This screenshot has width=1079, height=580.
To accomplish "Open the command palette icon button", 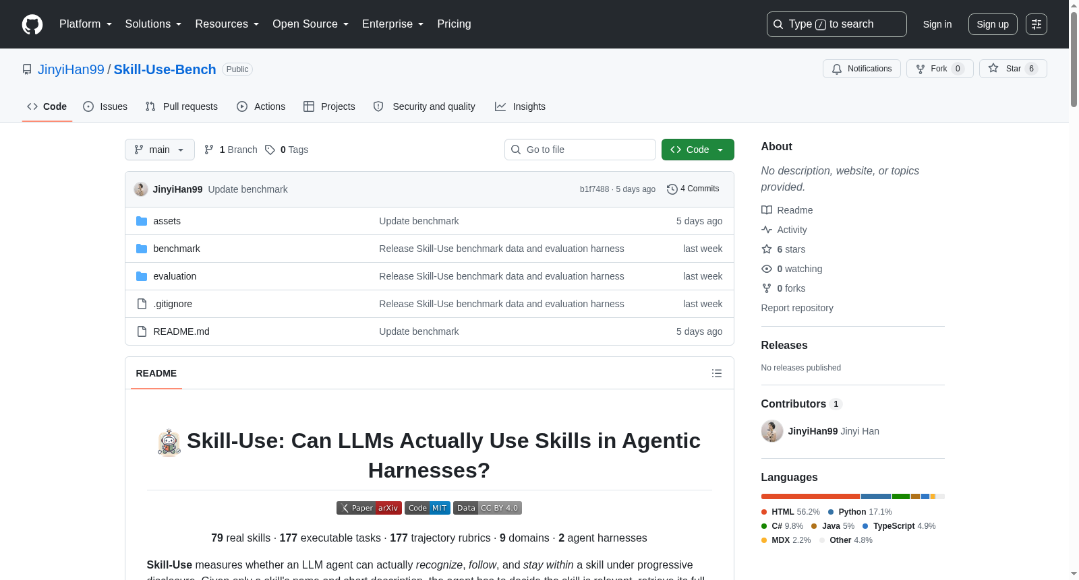I will tap(1037, 24).
